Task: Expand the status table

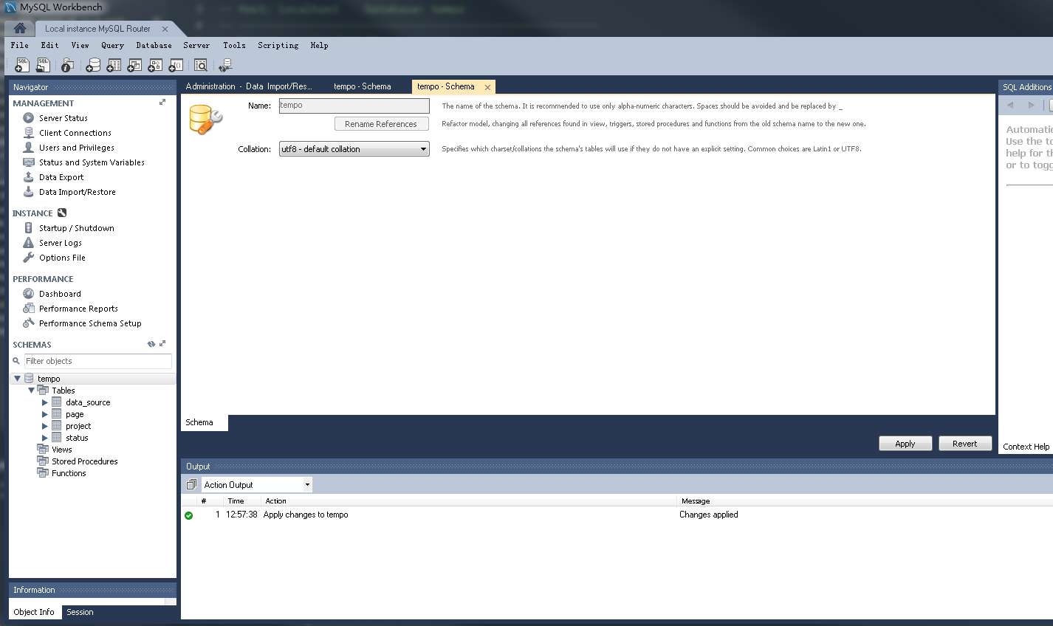Action: tap(45, 438)
